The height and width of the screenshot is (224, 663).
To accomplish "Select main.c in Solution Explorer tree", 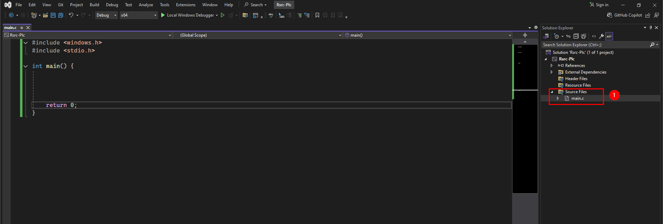I will pyautogui.click(x=577, y=98).
